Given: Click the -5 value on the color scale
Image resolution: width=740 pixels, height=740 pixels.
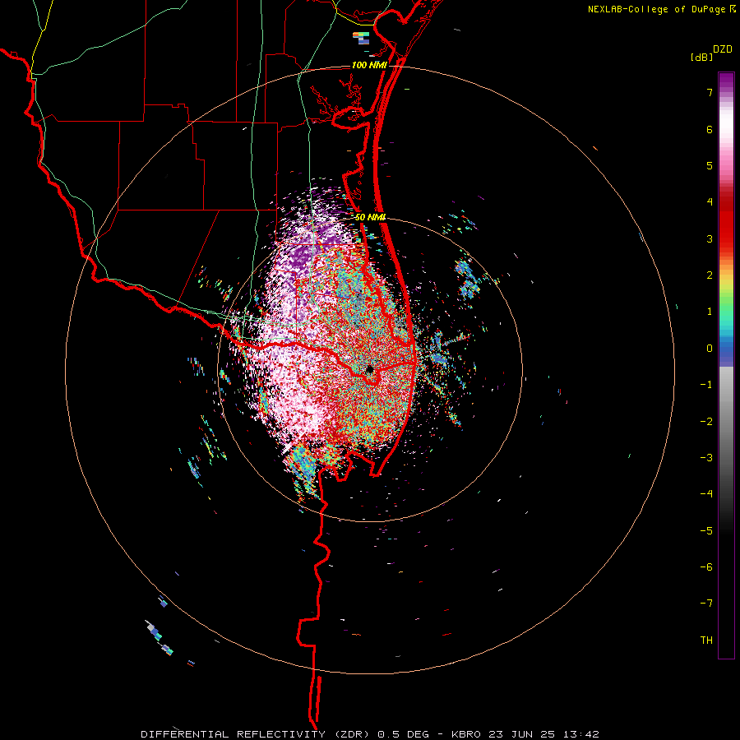Looking at the screenshot, I should 706,531.
